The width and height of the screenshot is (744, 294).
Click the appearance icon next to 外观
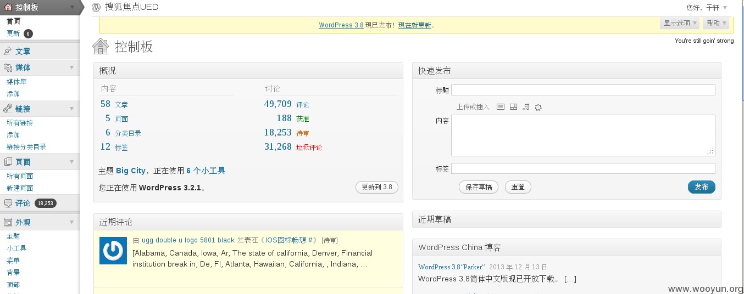pos(8,222)
